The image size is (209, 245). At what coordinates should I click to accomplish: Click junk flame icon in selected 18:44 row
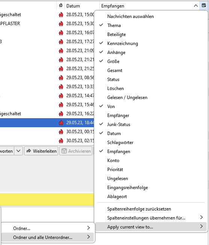61,123
